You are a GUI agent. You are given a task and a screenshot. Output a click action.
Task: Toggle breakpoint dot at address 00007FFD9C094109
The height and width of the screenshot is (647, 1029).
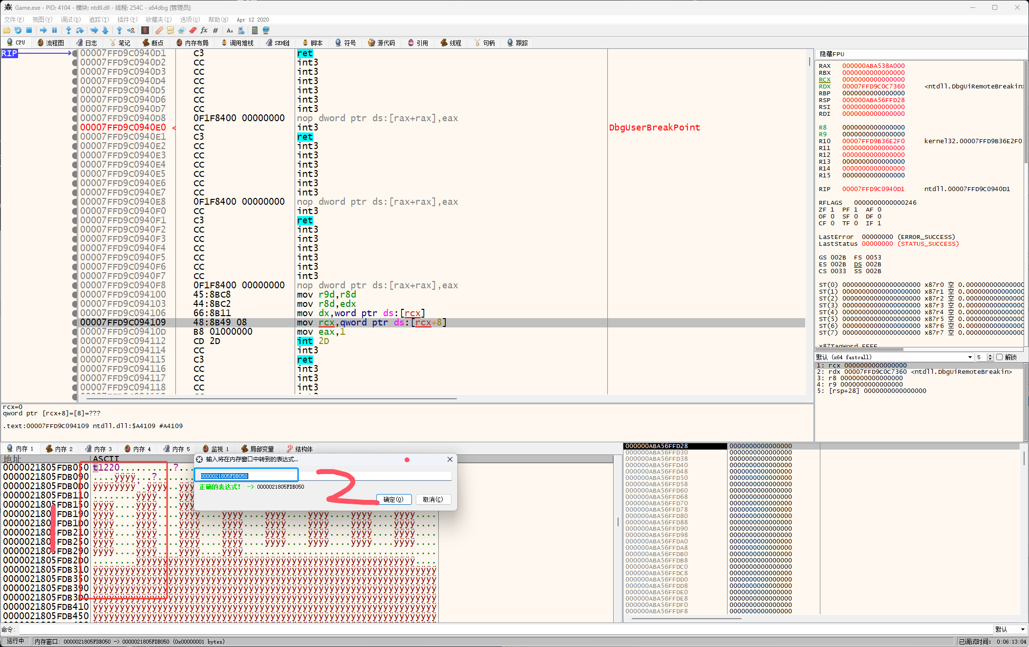click(x=75, y=323)
